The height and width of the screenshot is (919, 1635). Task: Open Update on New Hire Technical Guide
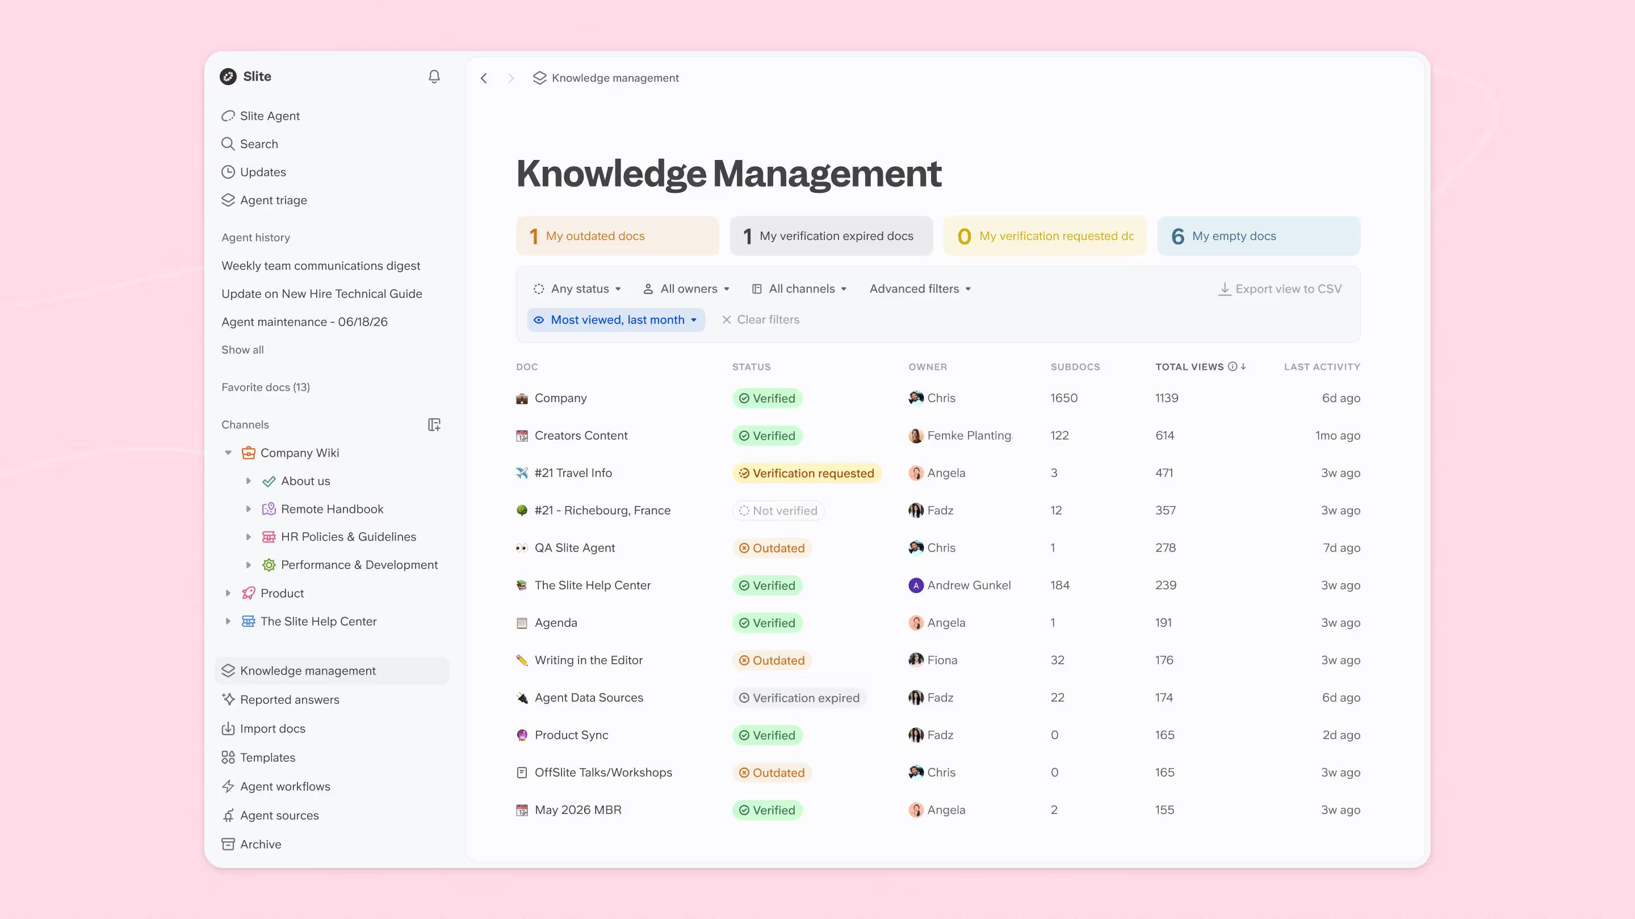tap(322, 294)
